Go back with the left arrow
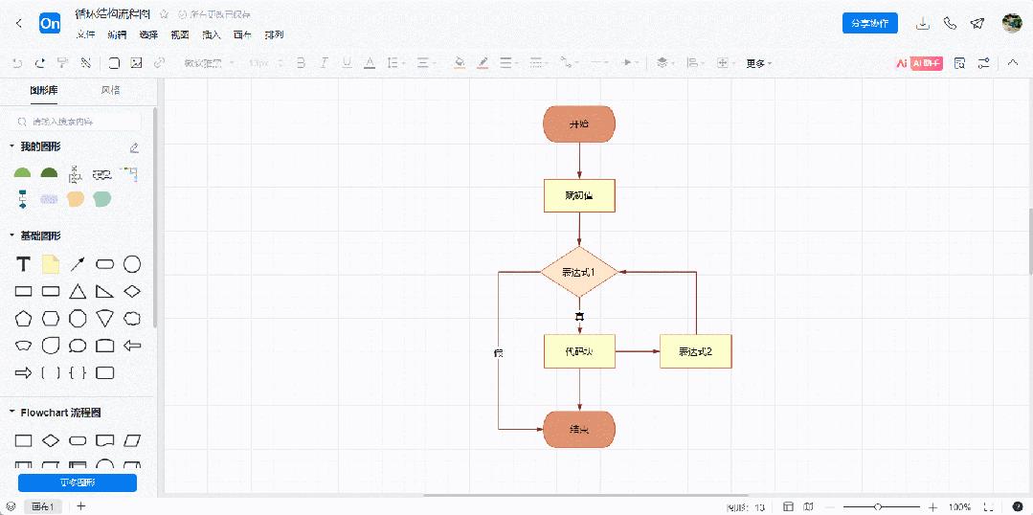 [x=19, y=23]
